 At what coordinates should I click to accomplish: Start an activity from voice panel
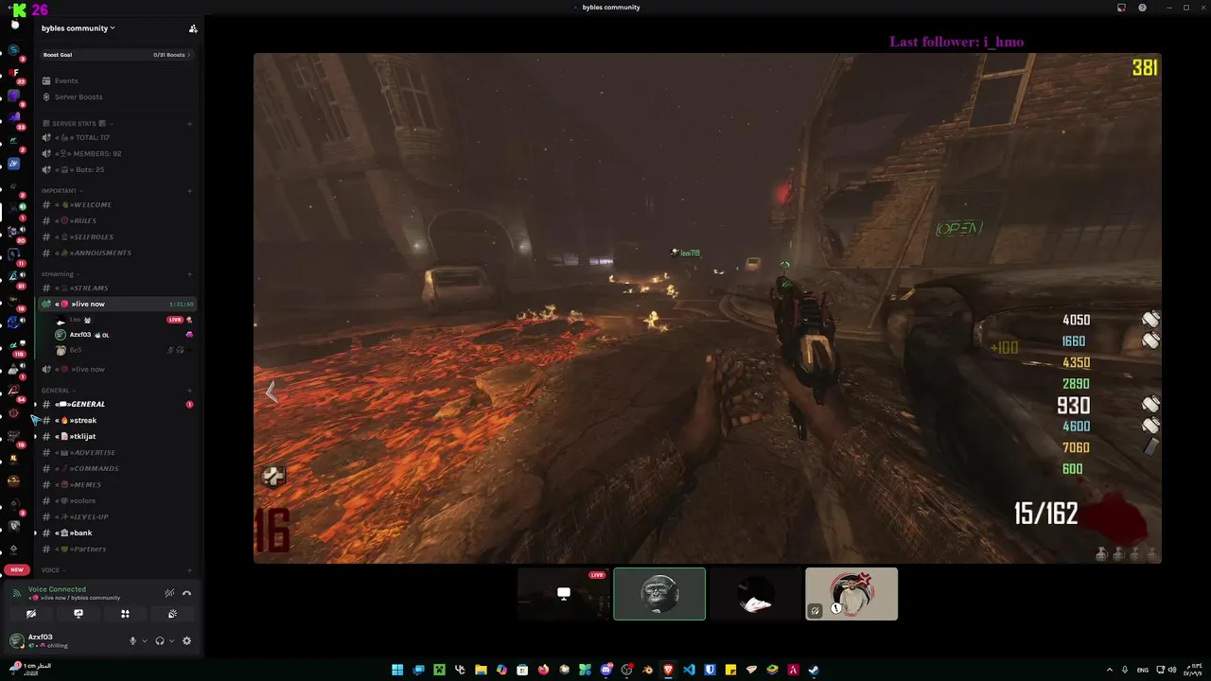coord(125,614)
